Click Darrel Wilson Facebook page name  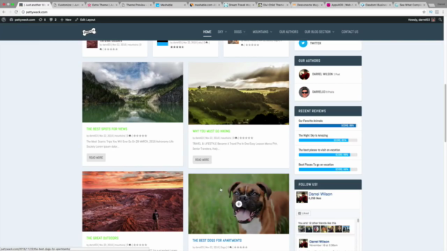(320, 194)
